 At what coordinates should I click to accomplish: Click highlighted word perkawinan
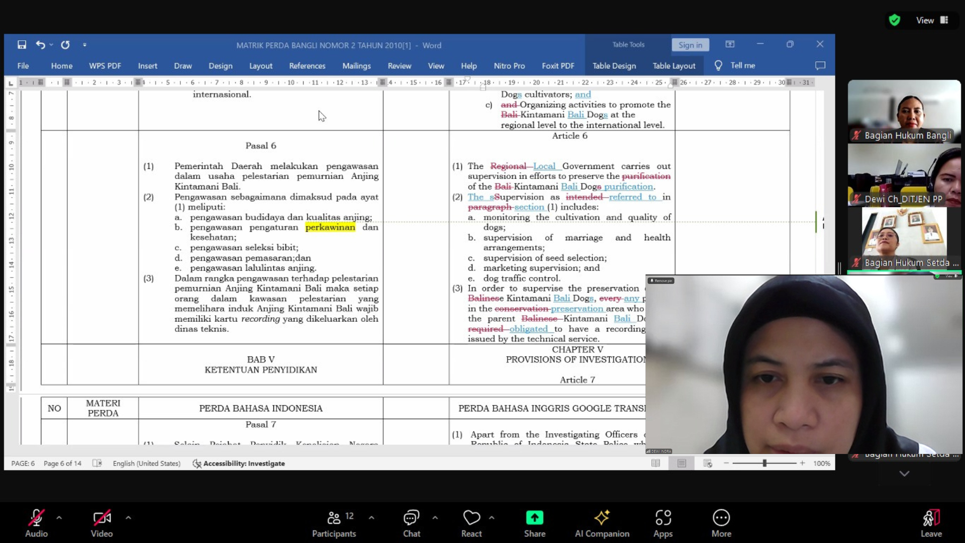[330, 227]
